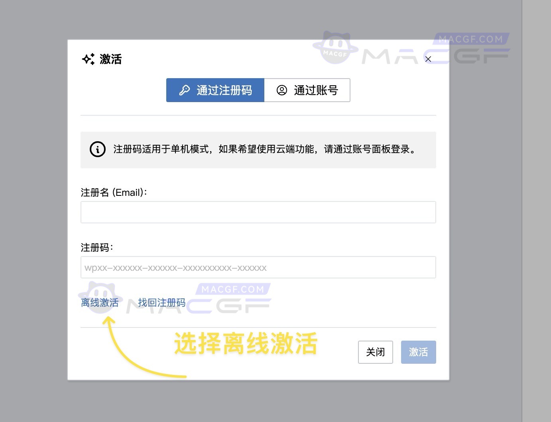The width and height of the screenshot is (551, 422).
Task: Dismiss the dialog with the X in the corner
Action: point(428,59)
